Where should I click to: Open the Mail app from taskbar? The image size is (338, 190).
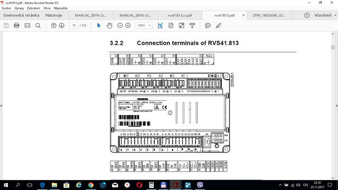[x=115, y=185]
